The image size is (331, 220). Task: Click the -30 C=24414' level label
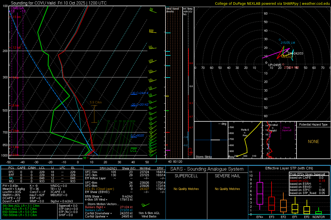point(140,93)
